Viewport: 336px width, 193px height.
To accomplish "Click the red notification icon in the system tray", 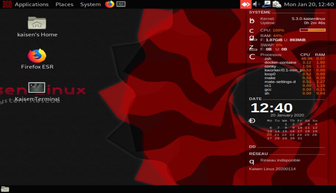I will coord(246,4).
